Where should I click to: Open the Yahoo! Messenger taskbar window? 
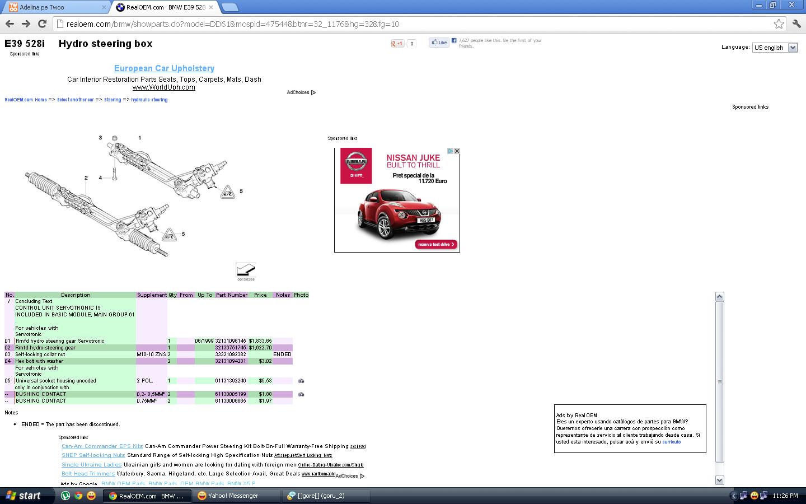tap(236, 496)
